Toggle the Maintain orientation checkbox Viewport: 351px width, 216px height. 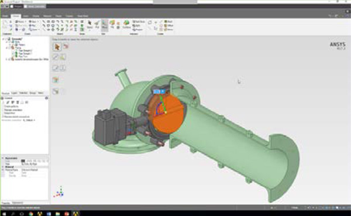tap(4, 110)
